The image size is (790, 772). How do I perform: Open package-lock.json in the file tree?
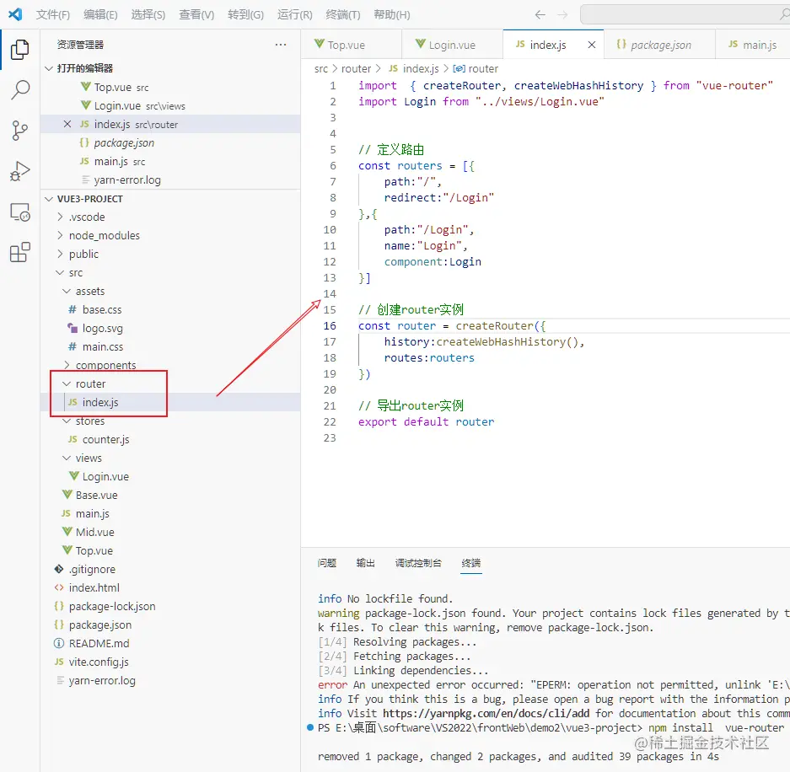170,606
